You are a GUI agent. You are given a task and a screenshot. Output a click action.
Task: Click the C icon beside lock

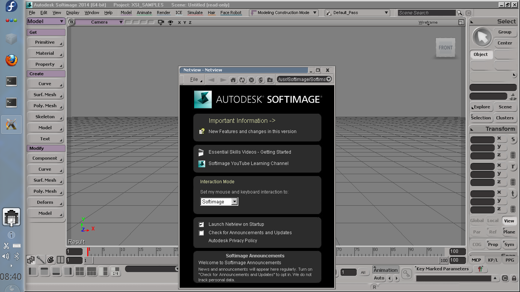coord(505,278)
